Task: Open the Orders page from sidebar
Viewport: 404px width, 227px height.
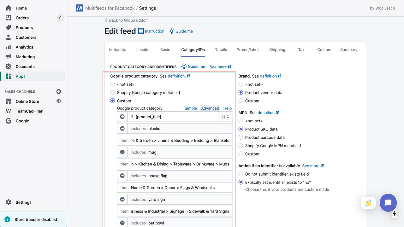Action: (22, 18)
